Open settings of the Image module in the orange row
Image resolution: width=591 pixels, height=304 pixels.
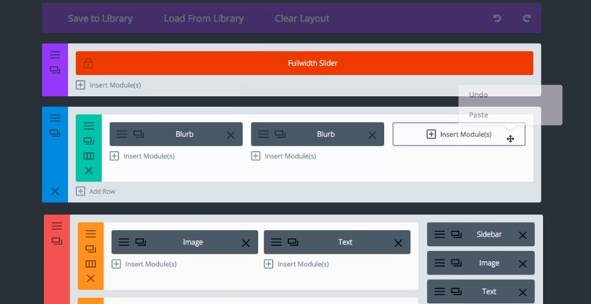click(124, 242)
